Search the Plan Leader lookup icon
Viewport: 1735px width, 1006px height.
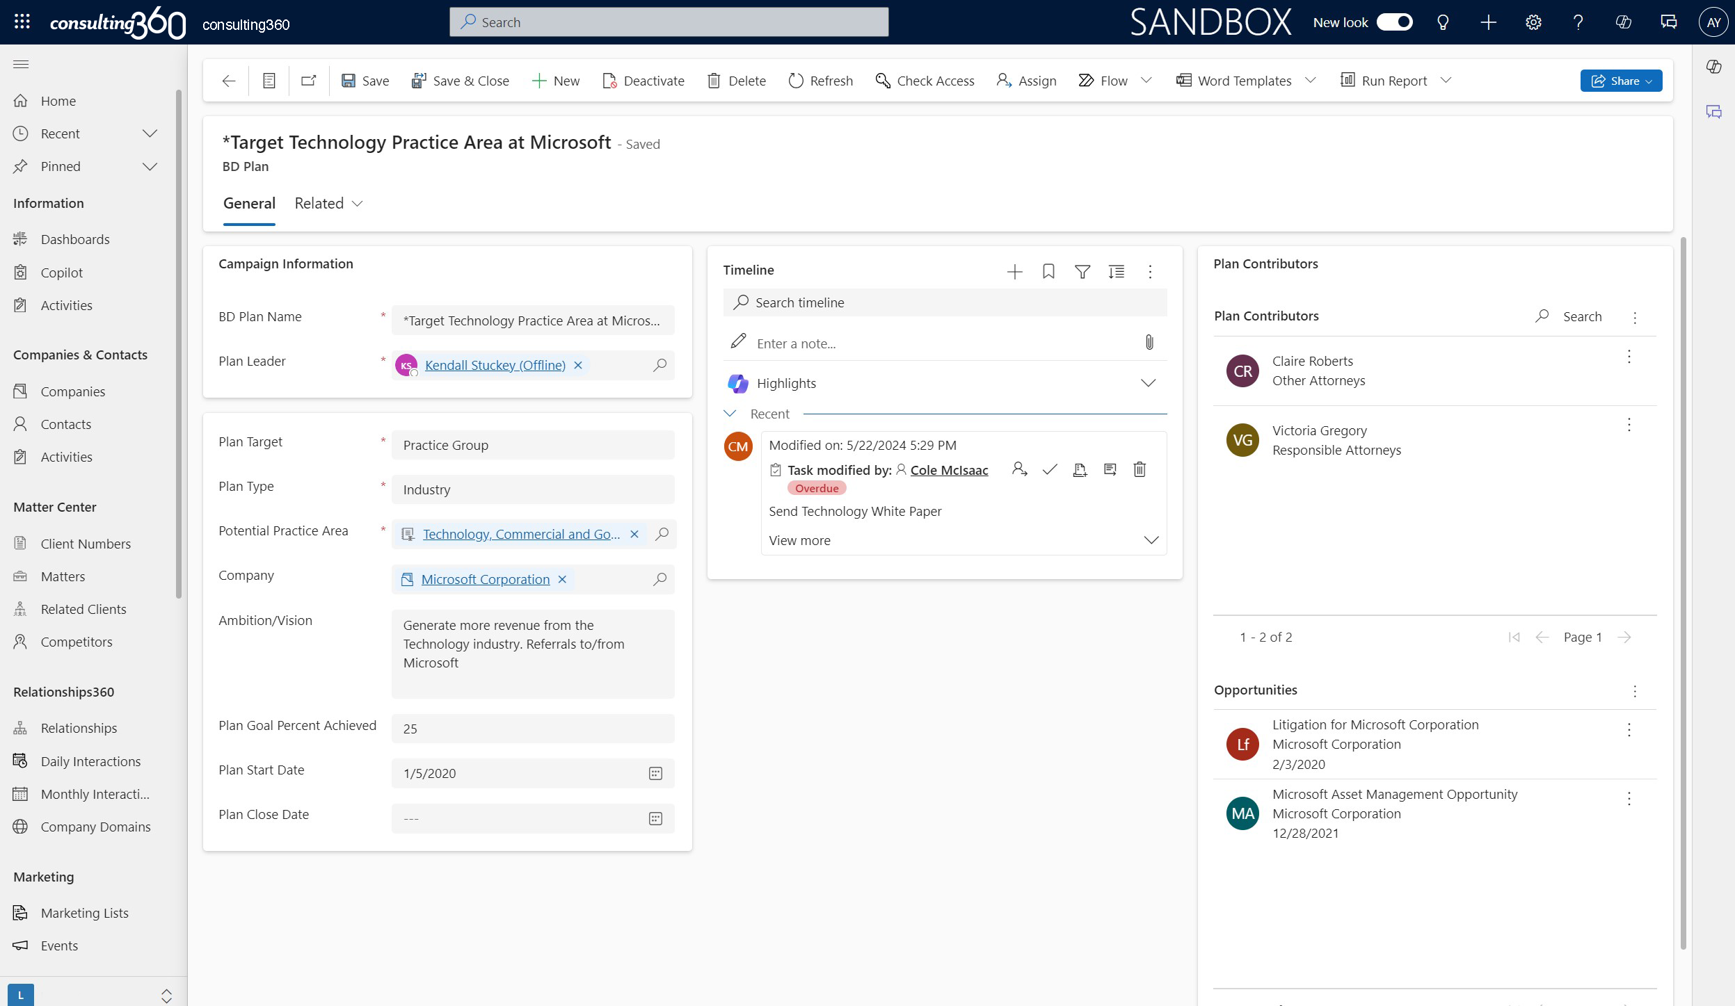tap(659, 365)
